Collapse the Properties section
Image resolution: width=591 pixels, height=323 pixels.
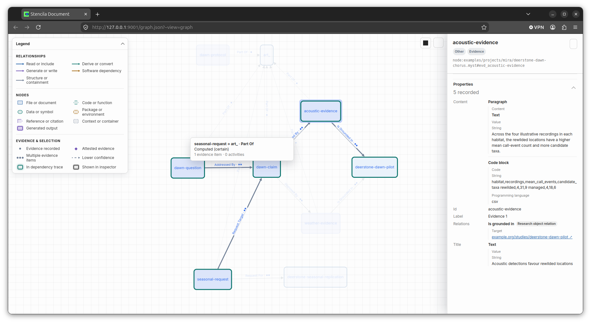573,88
